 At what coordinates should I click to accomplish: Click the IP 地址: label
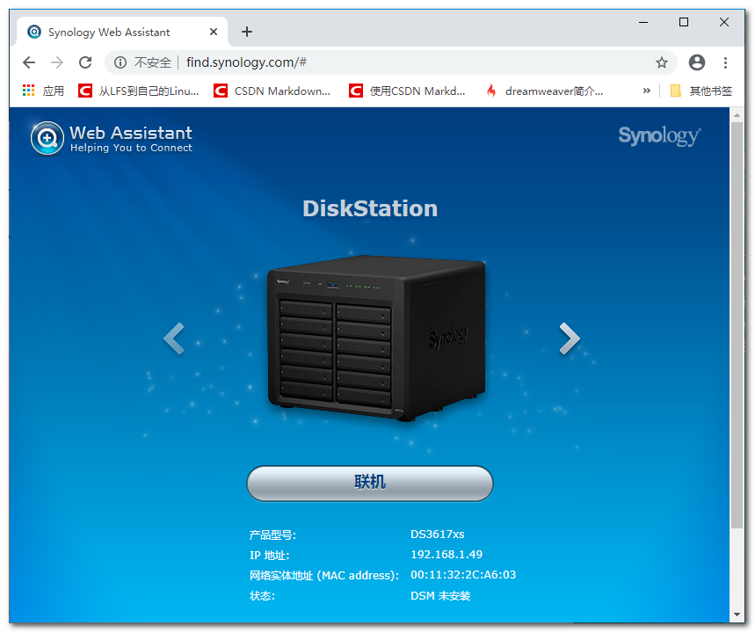pos(269,556)
